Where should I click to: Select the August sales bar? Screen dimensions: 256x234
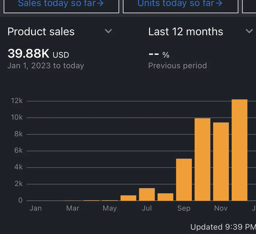point(165,197)
